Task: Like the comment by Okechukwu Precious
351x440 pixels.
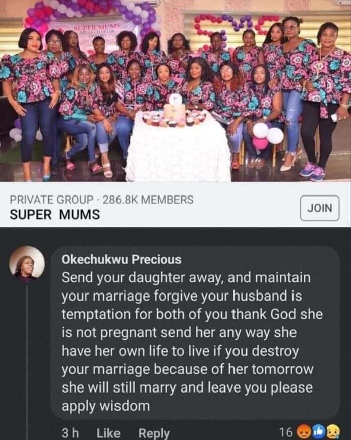Action: click(x=108, y=433)
